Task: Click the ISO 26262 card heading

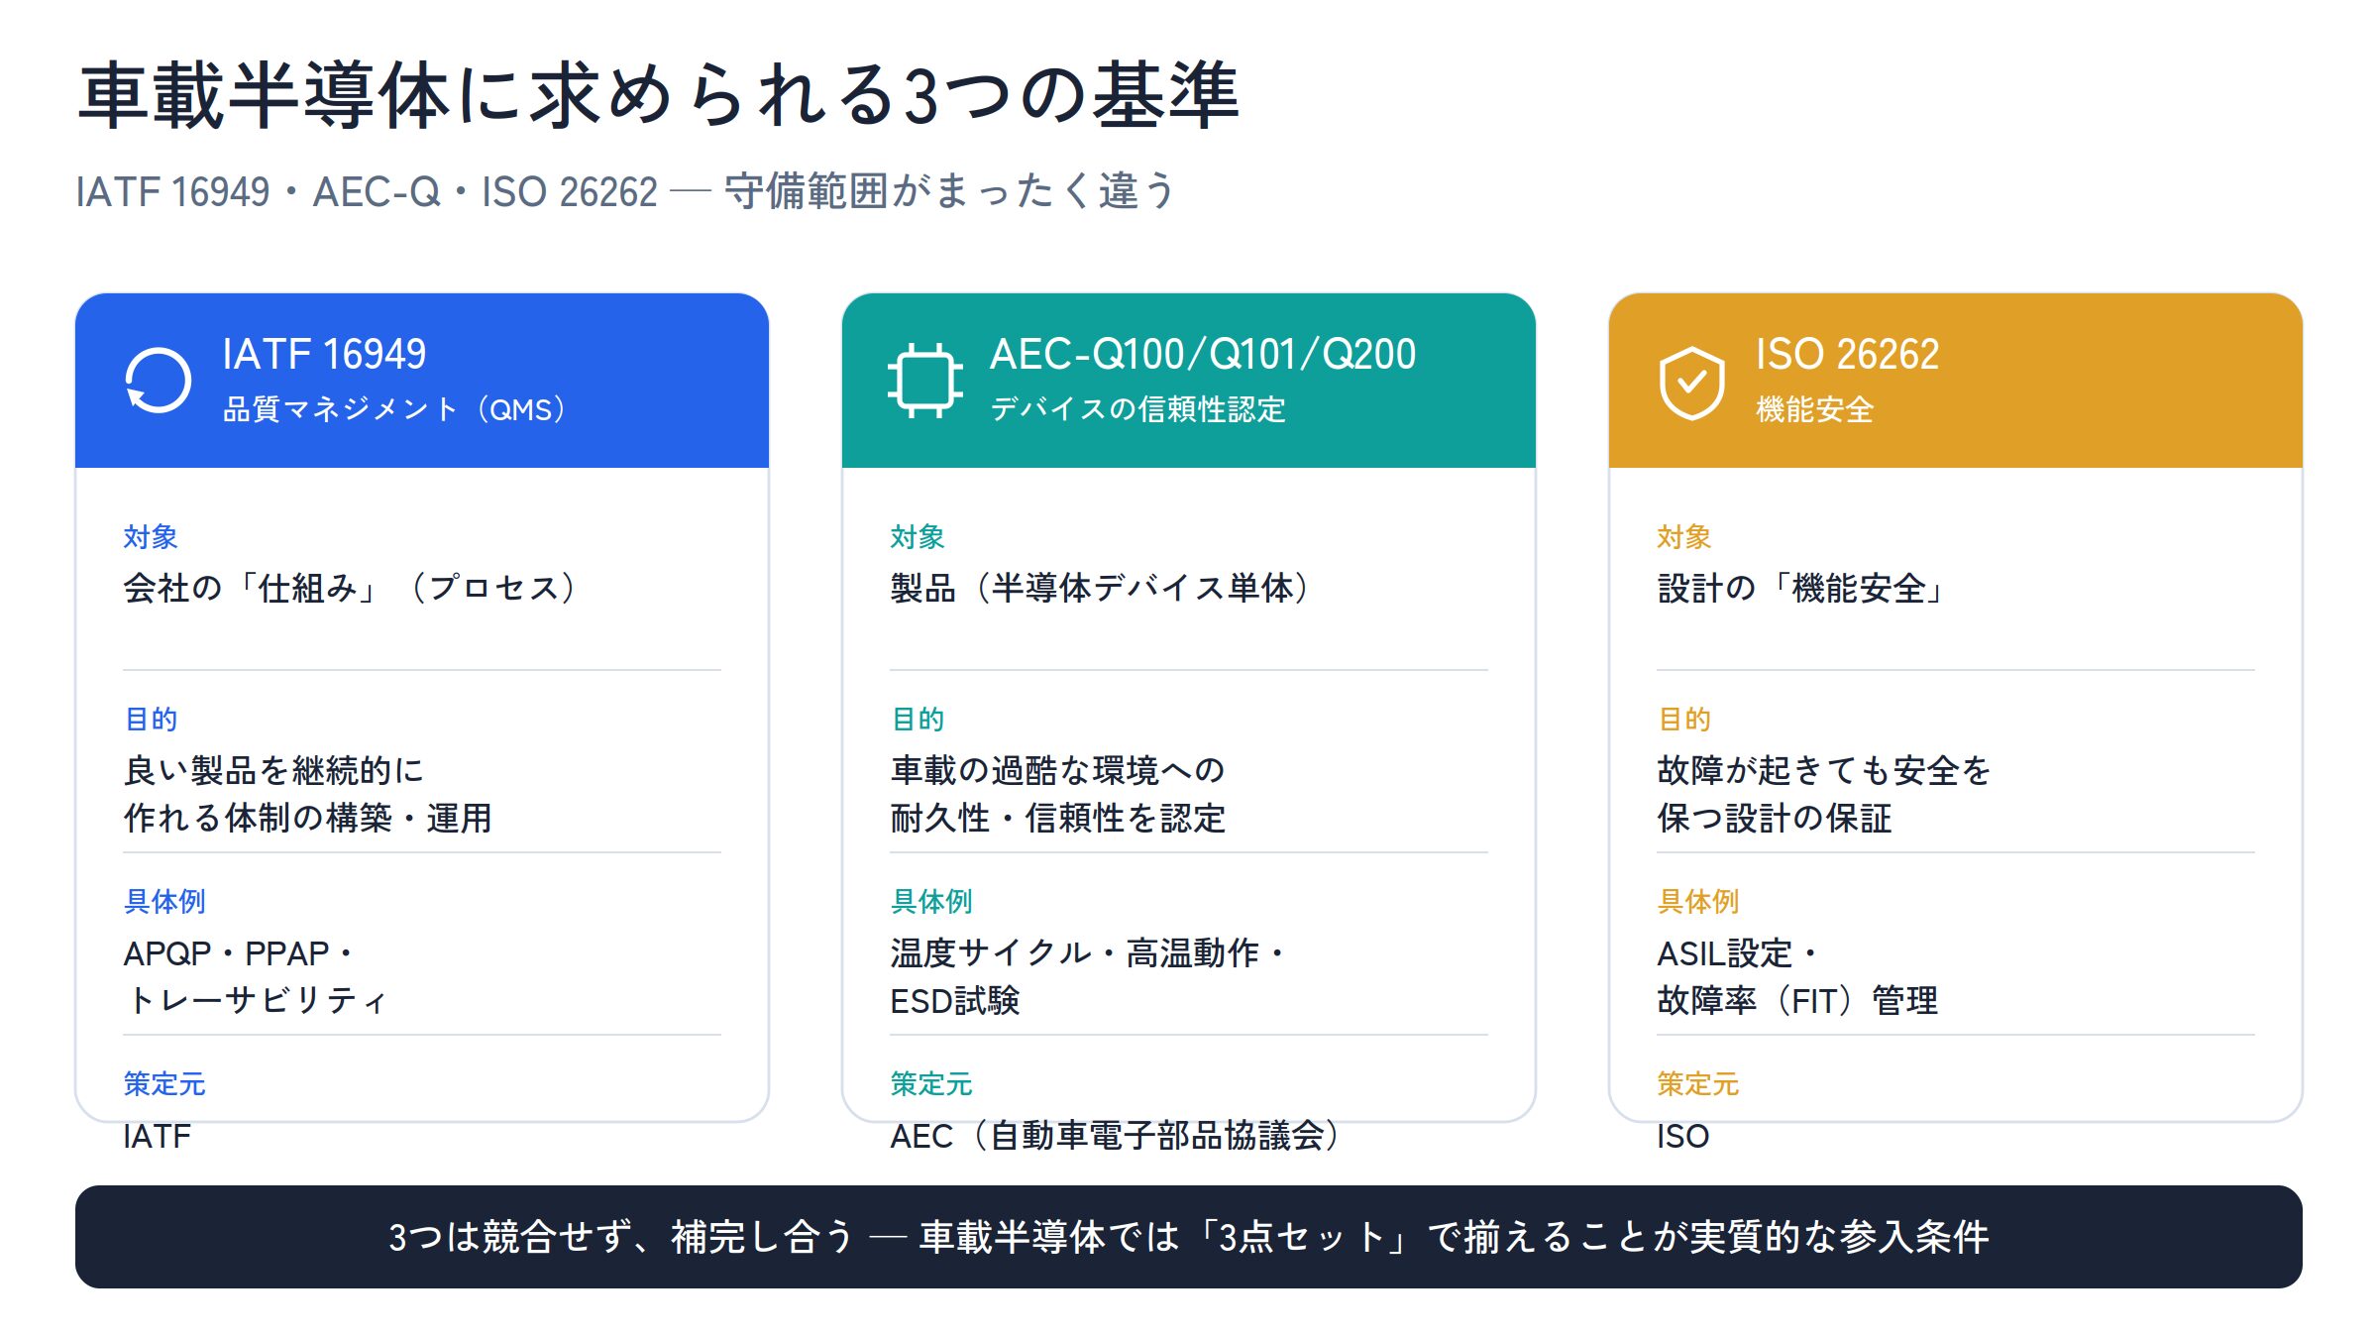Action: [1847, 354]
